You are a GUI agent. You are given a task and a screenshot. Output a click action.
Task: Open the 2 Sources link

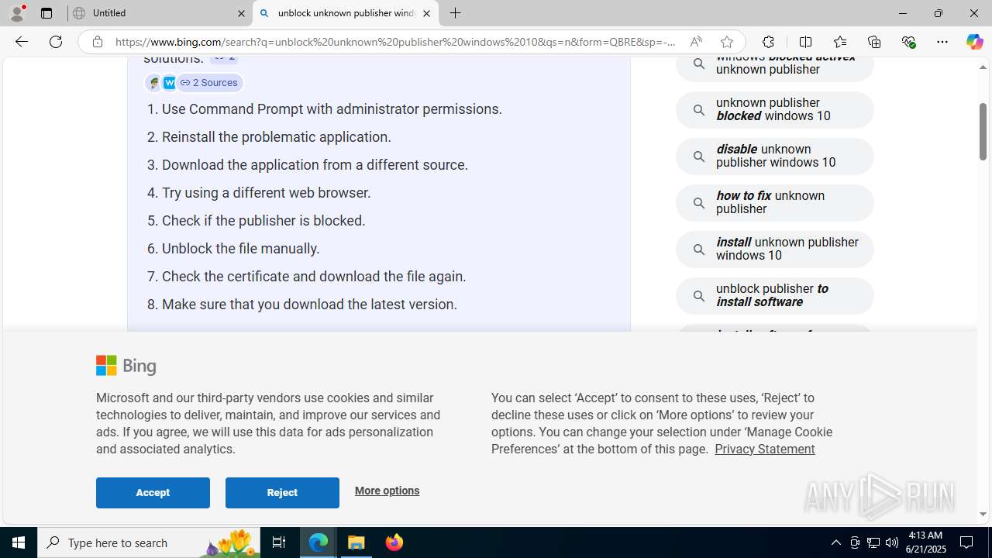209,83
